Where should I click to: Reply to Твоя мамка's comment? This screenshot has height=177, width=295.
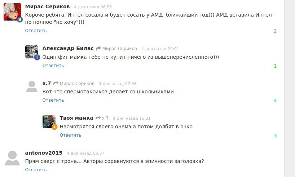pos(70,135)
